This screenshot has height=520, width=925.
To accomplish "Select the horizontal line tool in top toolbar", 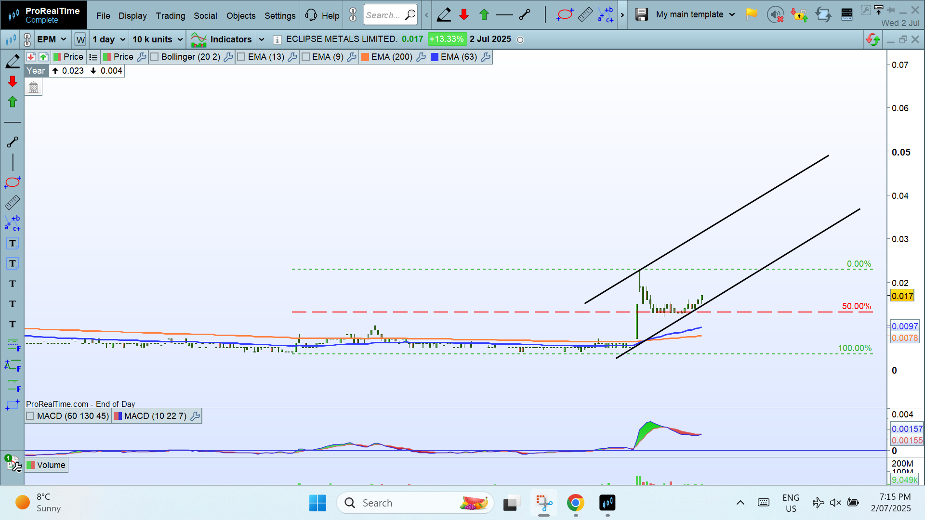I will pyautogui.click(x=504, y=15).
